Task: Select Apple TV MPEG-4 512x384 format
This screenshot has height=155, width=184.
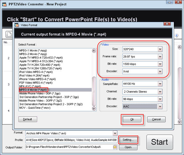Action: click(x=41, y=61)
